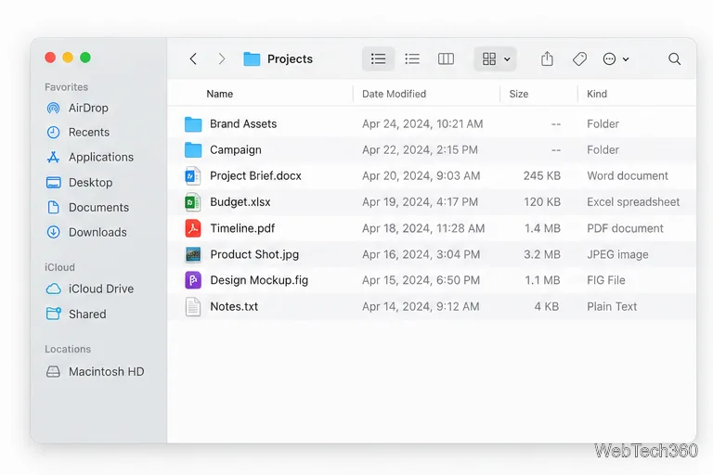Image resolution: width=713 pixels, height=475 pixels.
Task: Select the Design Mockup.fig file icon
Action: [x=193, y=280]
